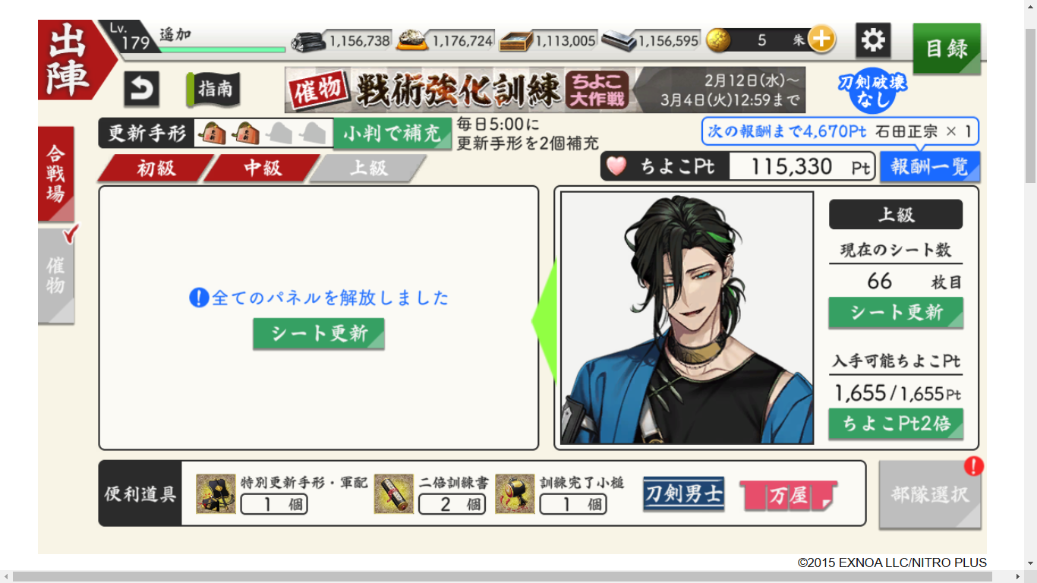Open the 指南 guide flag
Screen dimensions: 1037x583
click(x=213, y=89)
